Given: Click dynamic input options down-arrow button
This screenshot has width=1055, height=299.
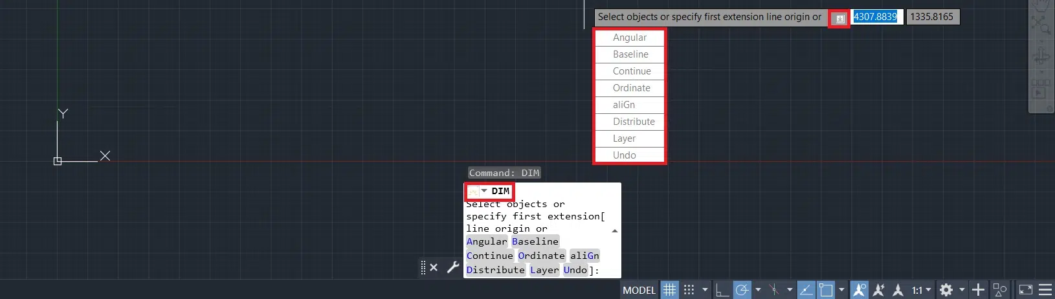Looking at the screenshot, I should click(x=839, y=19).
